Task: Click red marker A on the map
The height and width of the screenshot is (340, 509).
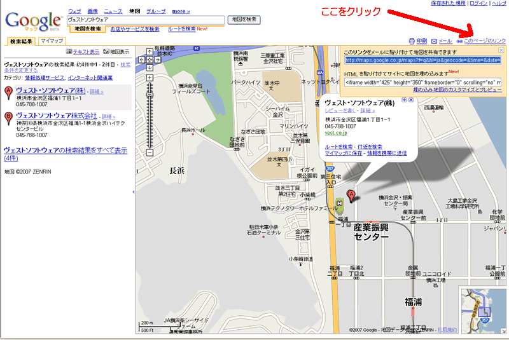Action: pos(351,196)
